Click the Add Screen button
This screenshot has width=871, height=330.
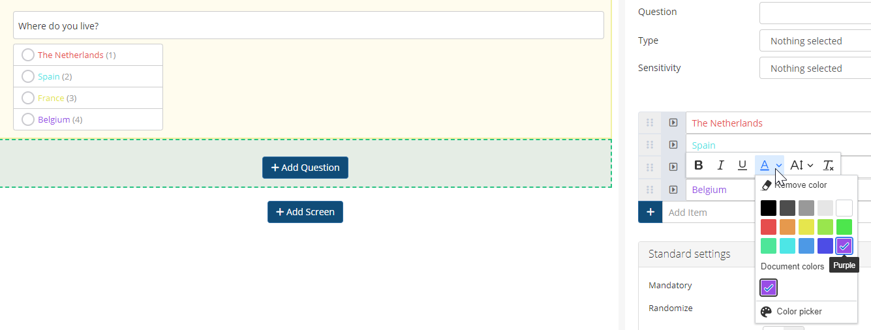coord(305,212)
